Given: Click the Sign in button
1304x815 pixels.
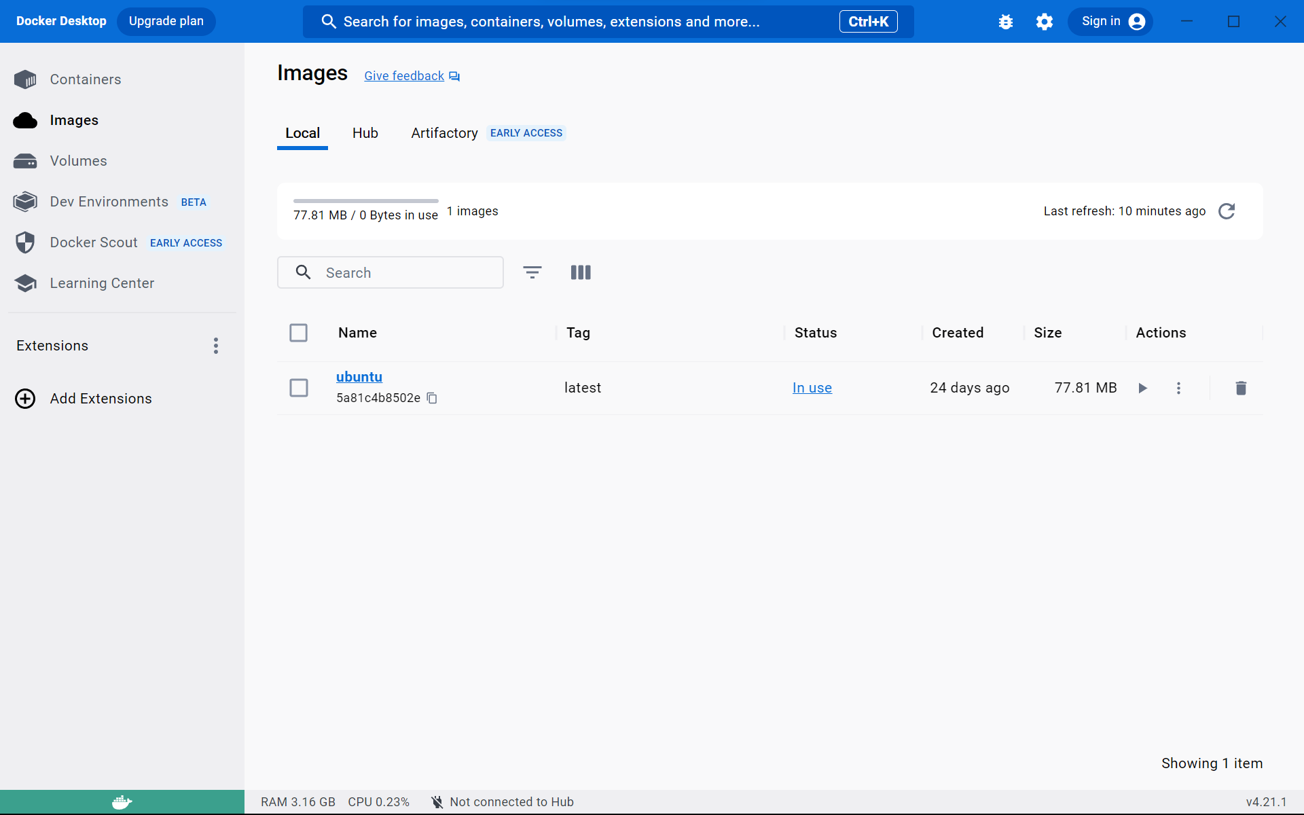Looking at the screenshot, I should [x=1110, y=22].
